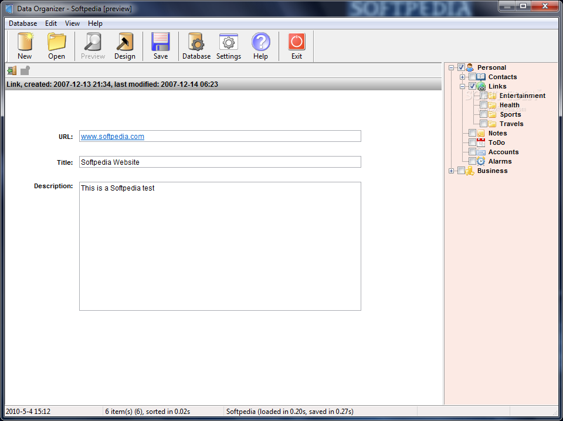Collapse the Personal tree node
563x421 pixels.
tap(452, 67)
